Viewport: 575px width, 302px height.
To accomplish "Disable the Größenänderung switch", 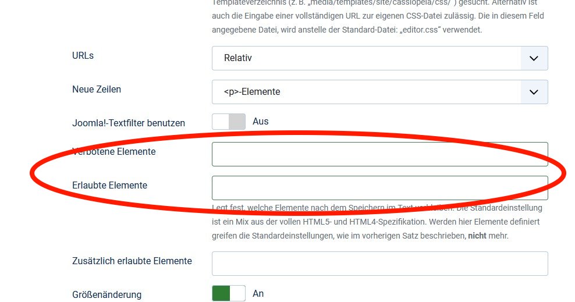I will (229, 293).
